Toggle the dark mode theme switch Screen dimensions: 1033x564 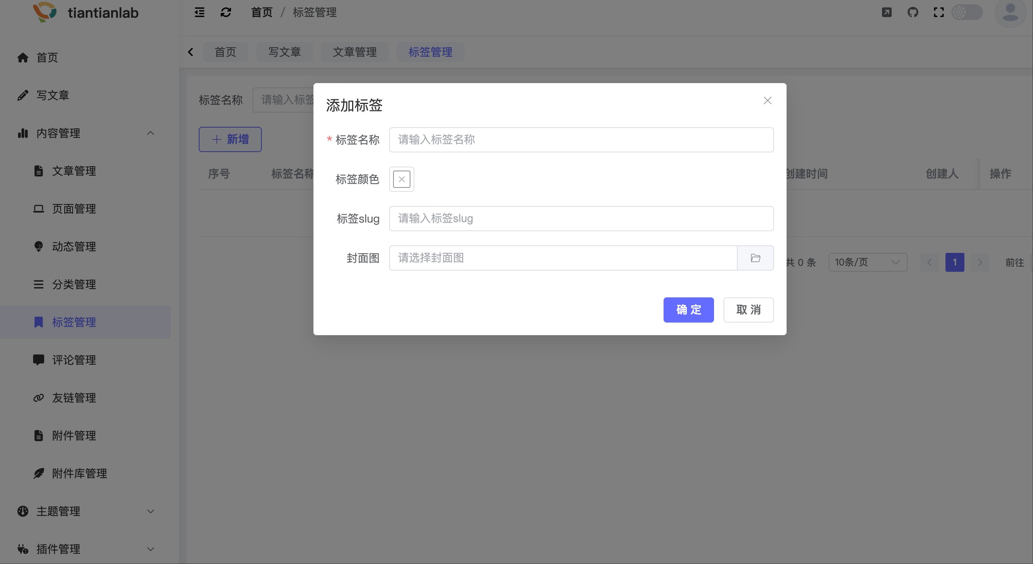(967, 13)
